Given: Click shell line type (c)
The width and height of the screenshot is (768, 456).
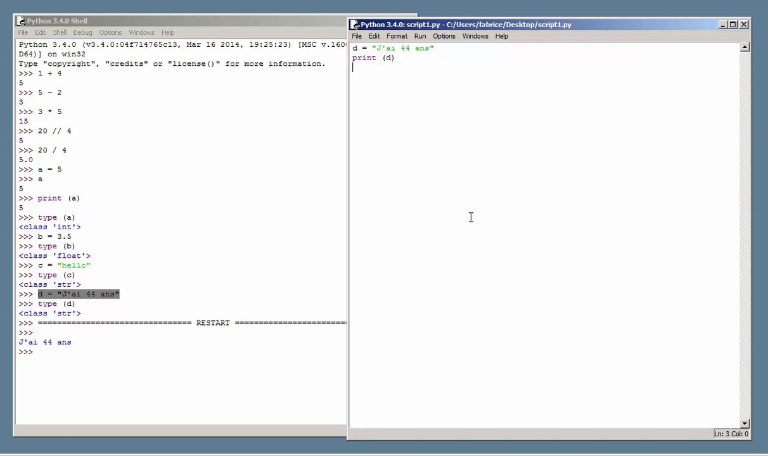Looking at the screenshot, I should click(x=47, y=275).
